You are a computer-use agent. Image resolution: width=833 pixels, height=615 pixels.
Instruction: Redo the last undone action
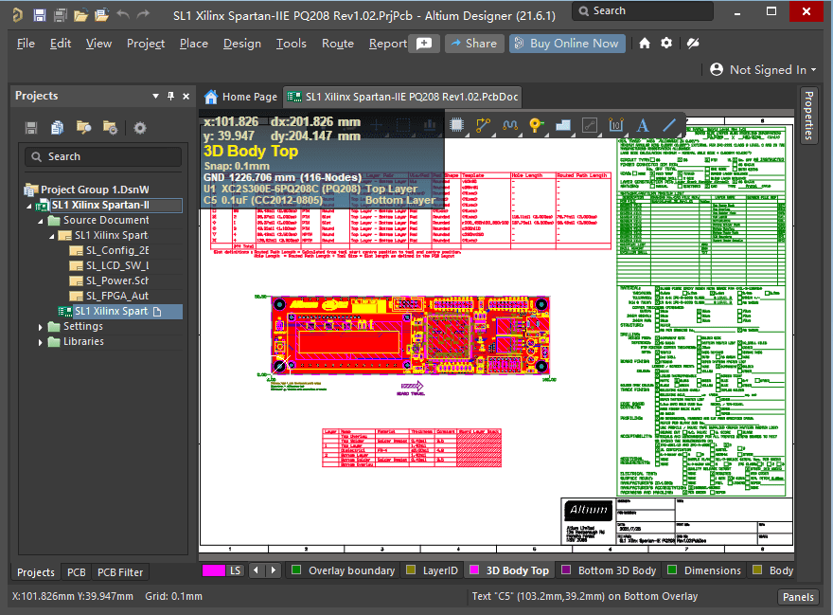point(144,15)
